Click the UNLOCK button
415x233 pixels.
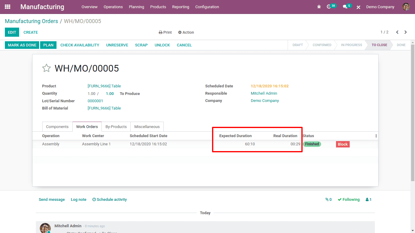(x=162, y=45)
